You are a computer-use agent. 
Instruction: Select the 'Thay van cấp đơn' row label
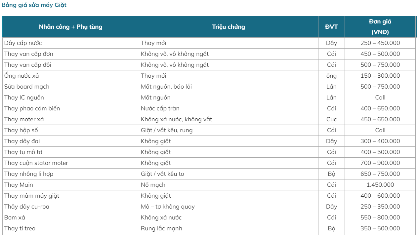tap(29, 54)
